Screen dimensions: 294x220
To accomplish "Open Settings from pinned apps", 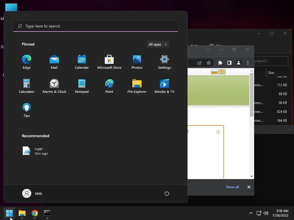I will pyautogui.click(x=165, y=62).
